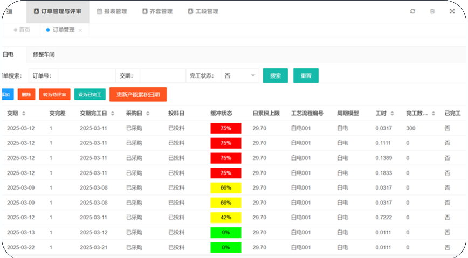Click the 已完工 column header
468x258 pixels.
pos(452,113)
